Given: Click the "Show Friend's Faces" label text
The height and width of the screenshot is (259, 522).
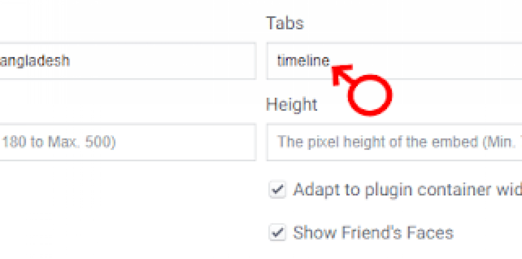Looking at the screenshot, I should pos(373,233).
